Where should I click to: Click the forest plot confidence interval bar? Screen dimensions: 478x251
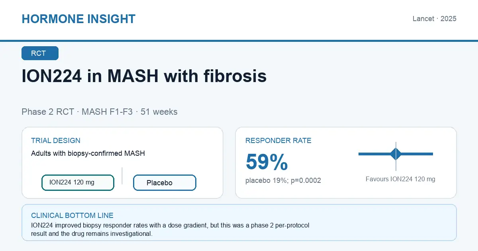click(396, 154)
